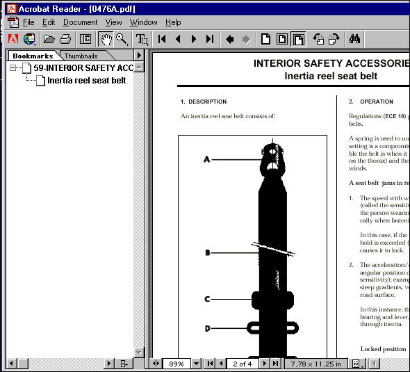Click bookmark panel scroll right arrow
Image resolution: width=410 pixels, height=372 pixels.
click(x=109, y=364)
